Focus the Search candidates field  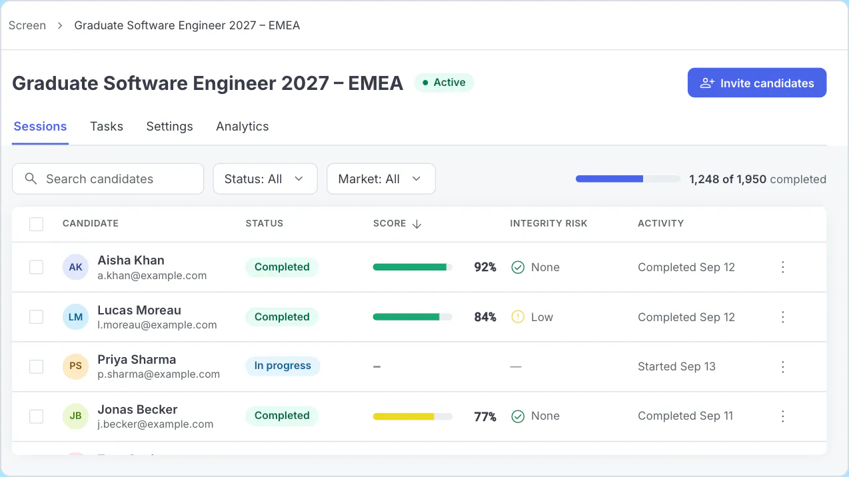pos(108,179)
